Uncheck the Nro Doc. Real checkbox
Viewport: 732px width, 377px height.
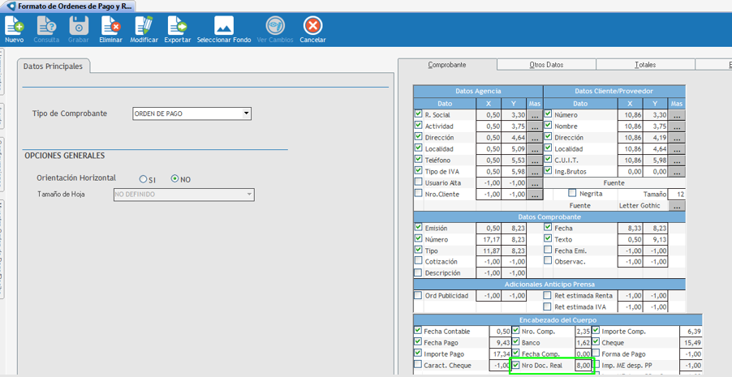click(x=516, y=366)
